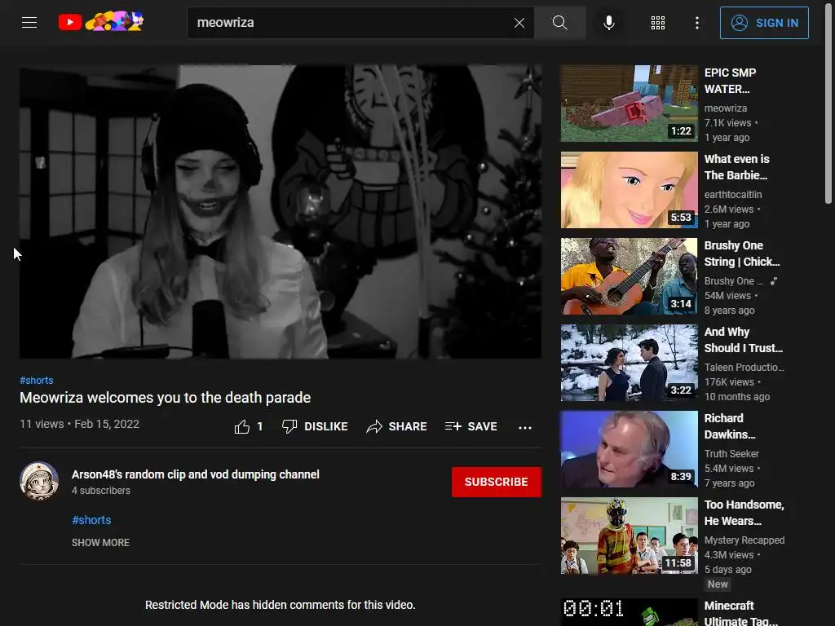Start voice search with microphone
835x626 pixels.
tap(609, 22)
